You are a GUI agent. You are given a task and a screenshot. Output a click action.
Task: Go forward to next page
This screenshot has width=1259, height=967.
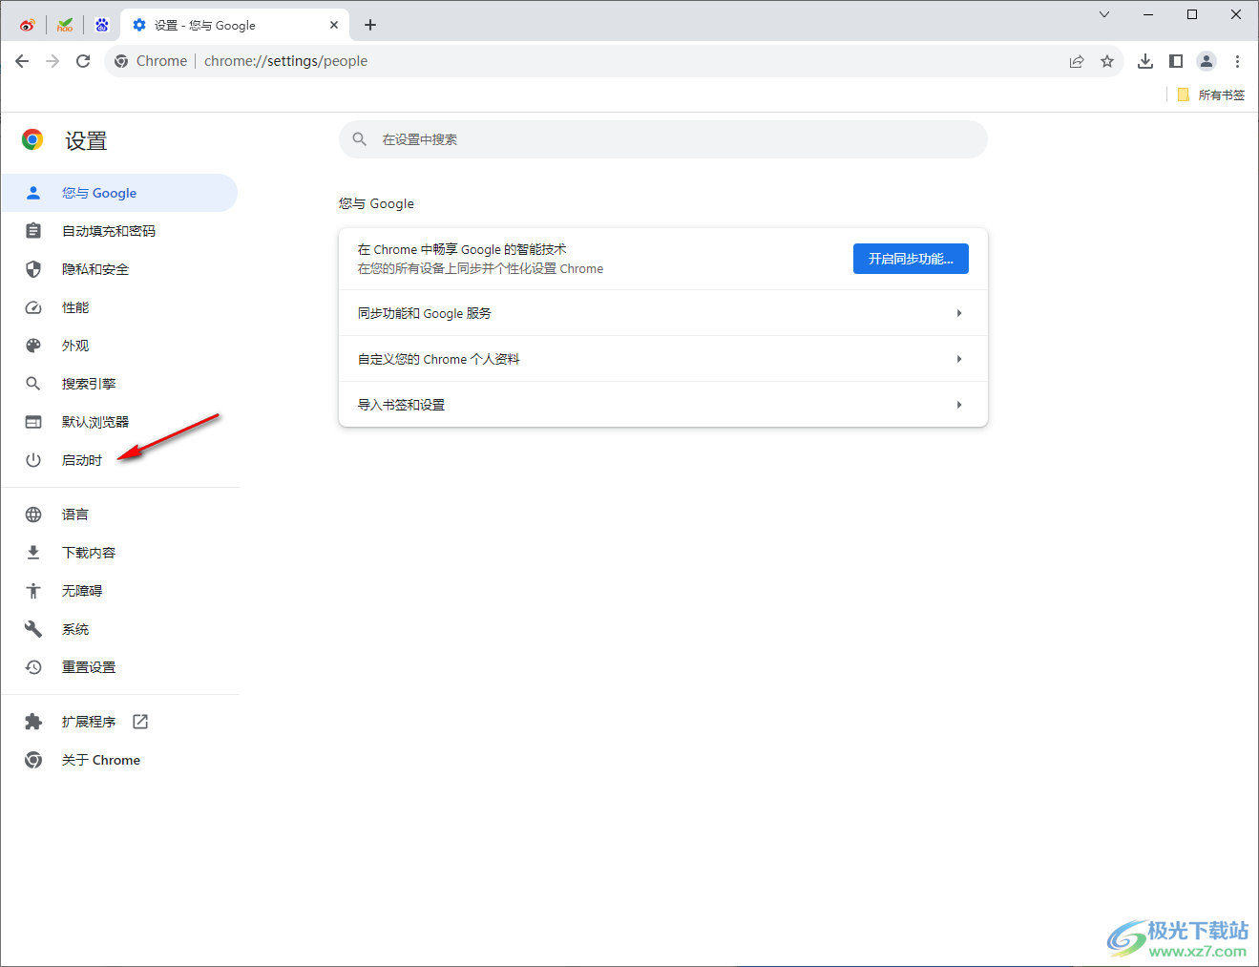(52, 61)
